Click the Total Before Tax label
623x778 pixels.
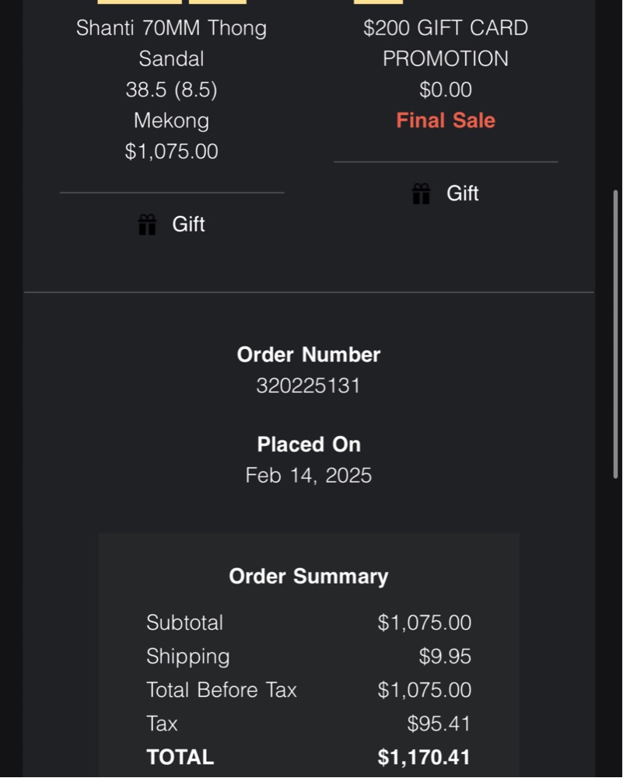[222, 690]
